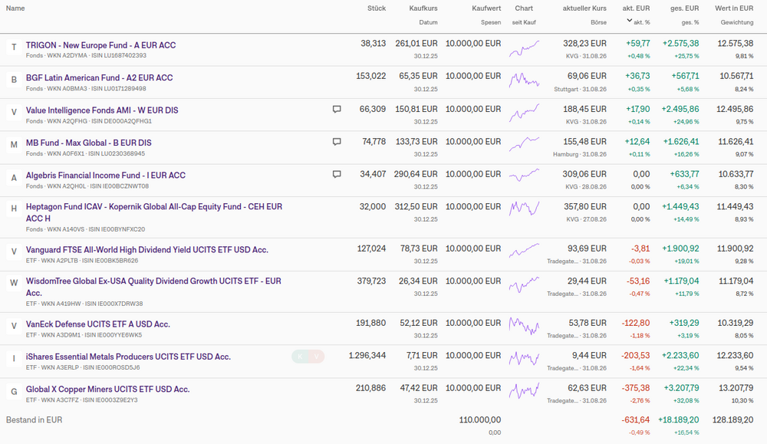Image resolution: width=767 pixels, height=444 pixels.
Task: Sort by the Spesen sub-header
Action: (491, 22)
